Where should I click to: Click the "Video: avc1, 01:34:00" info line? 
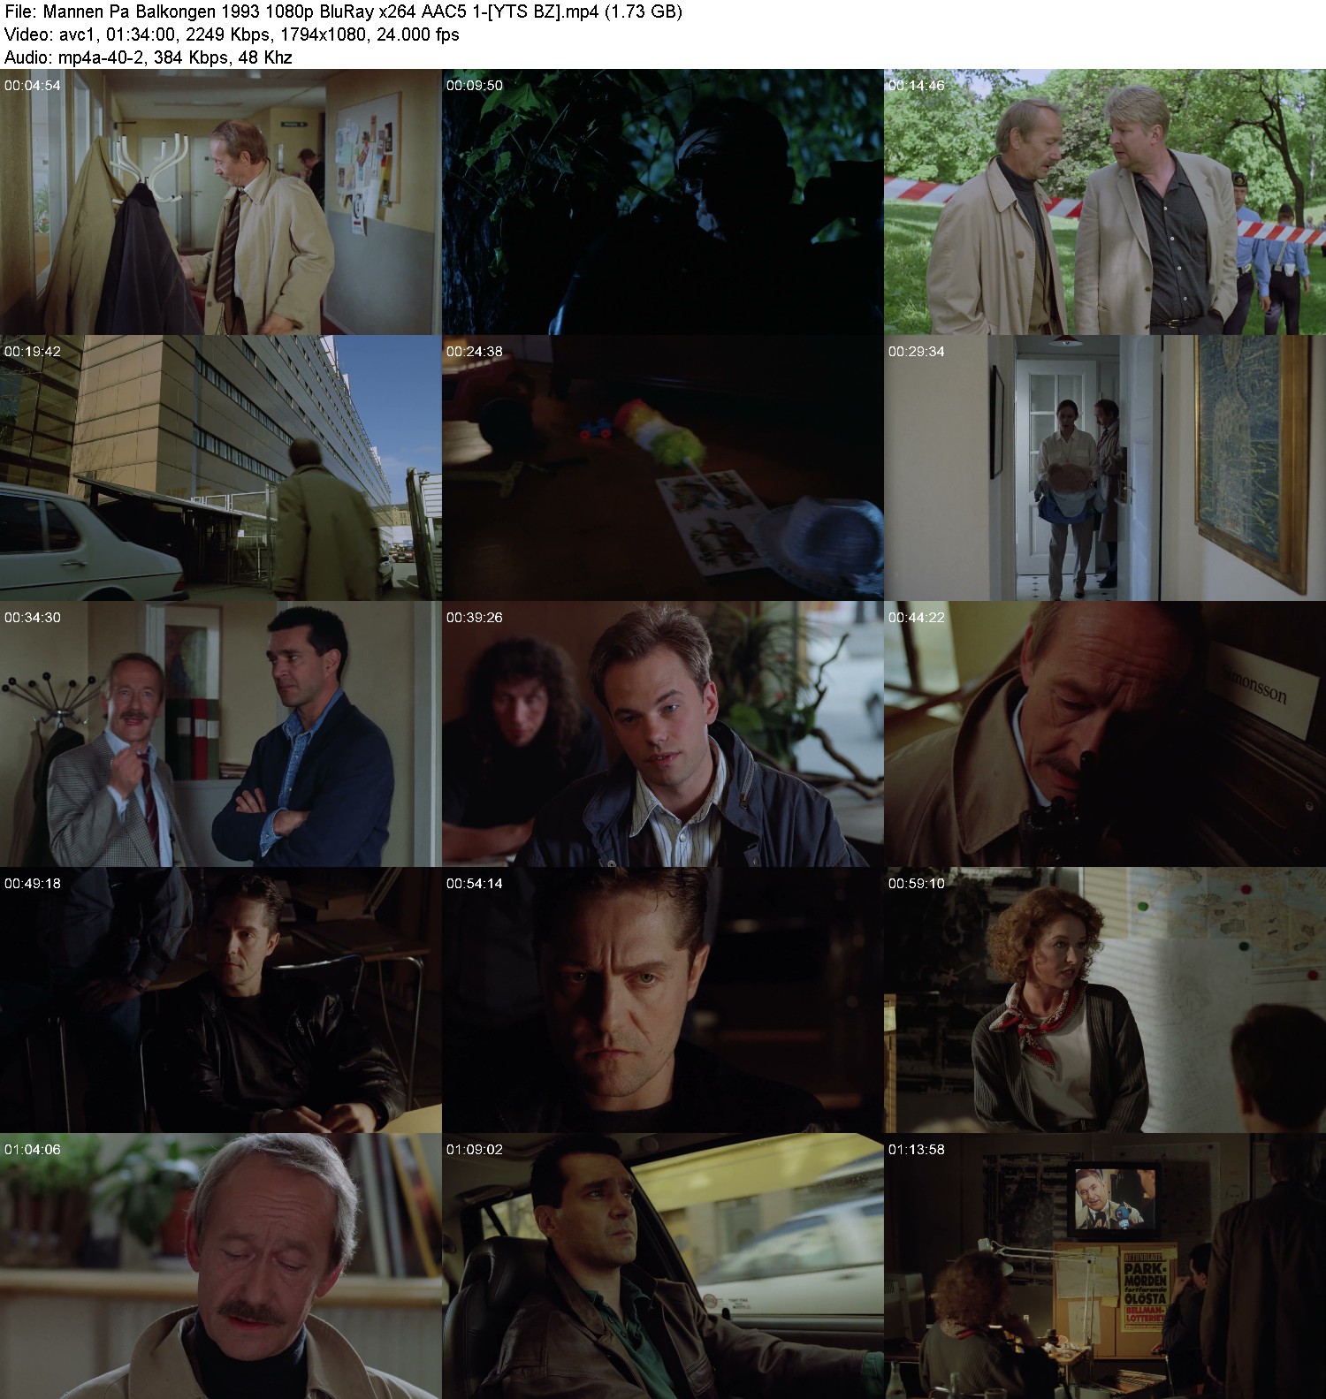[232, 34]
